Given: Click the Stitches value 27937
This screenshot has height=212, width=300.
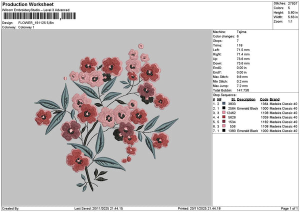Looking at the screenshot, I should pyautogui.click(x=292, y=3).
